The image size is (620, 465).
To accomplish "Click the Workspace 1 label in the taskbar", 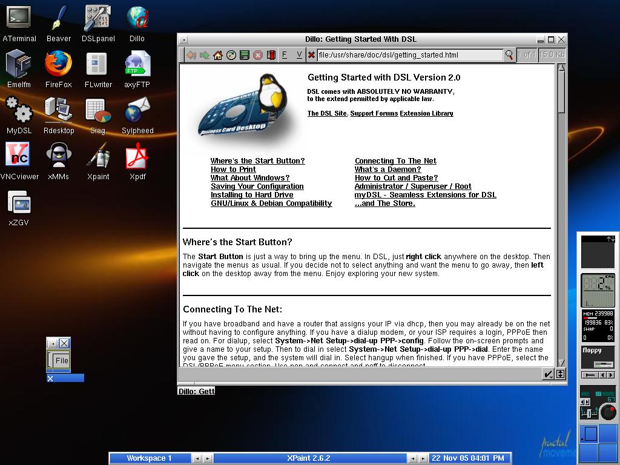I will point(149,458).
